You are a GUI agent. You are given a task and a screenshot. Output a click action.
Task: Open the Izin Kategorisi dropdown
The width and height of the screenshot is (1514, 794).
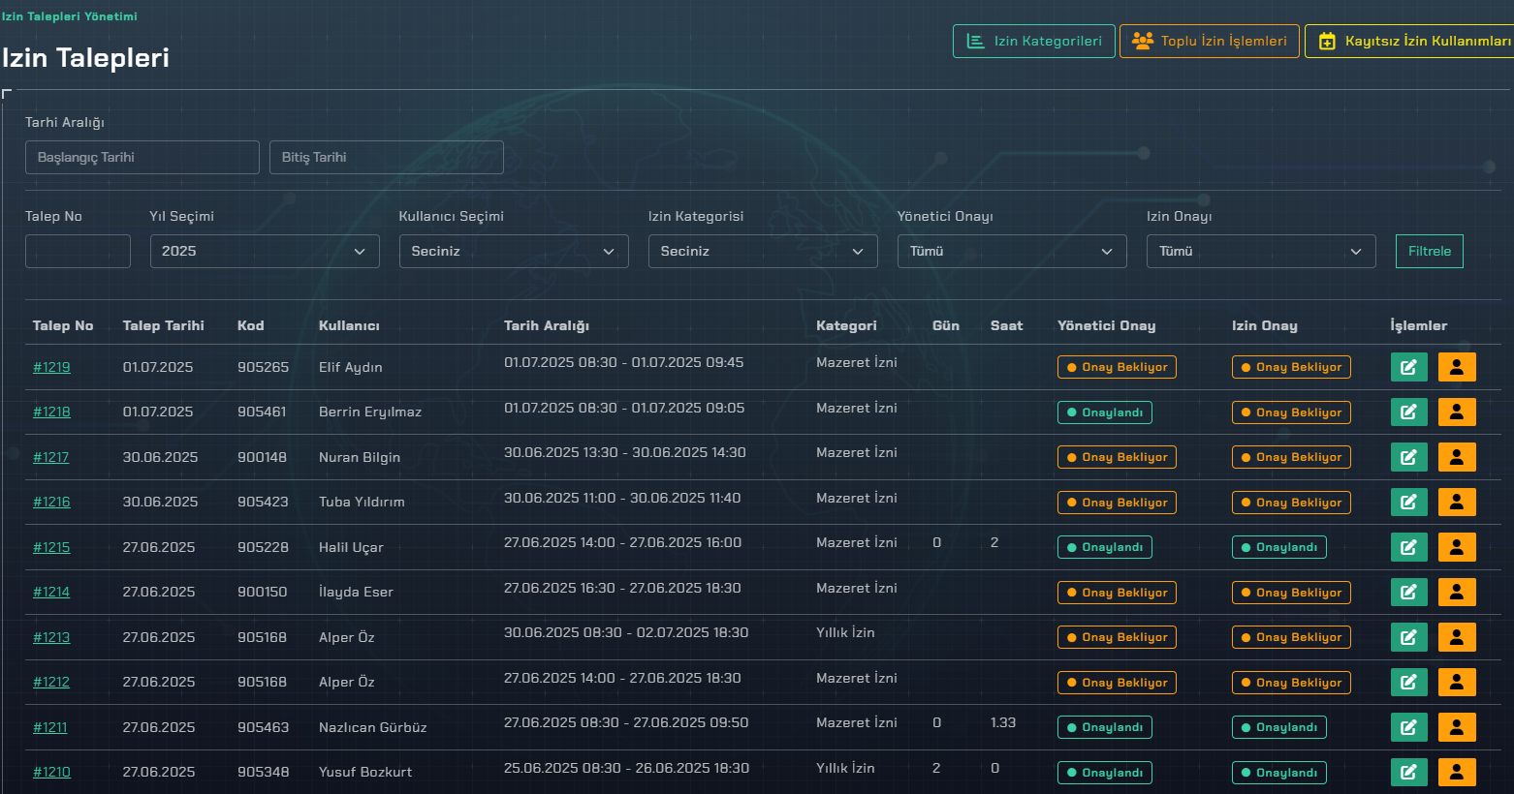762,251
